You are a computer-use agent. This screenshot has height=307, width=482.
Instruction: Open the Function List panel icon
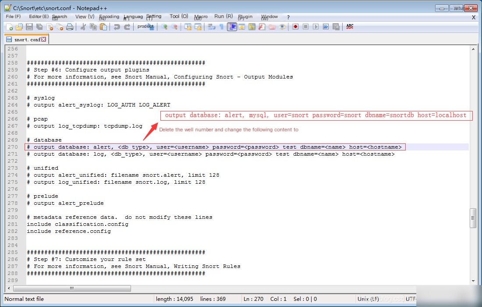coord(262,27)
